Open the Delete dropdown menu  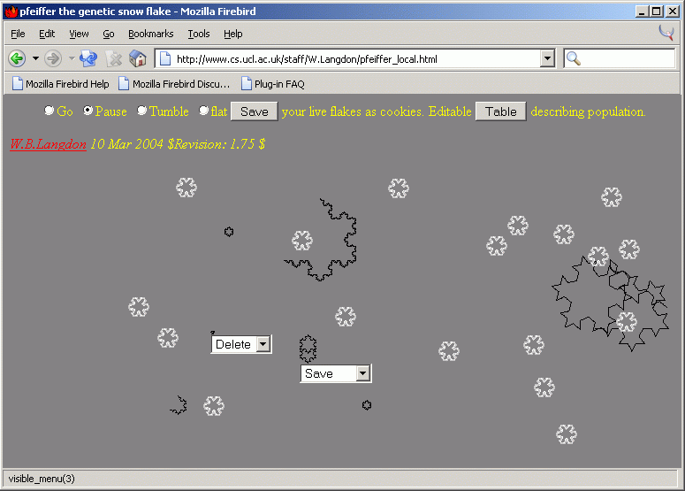pos(241,344)
